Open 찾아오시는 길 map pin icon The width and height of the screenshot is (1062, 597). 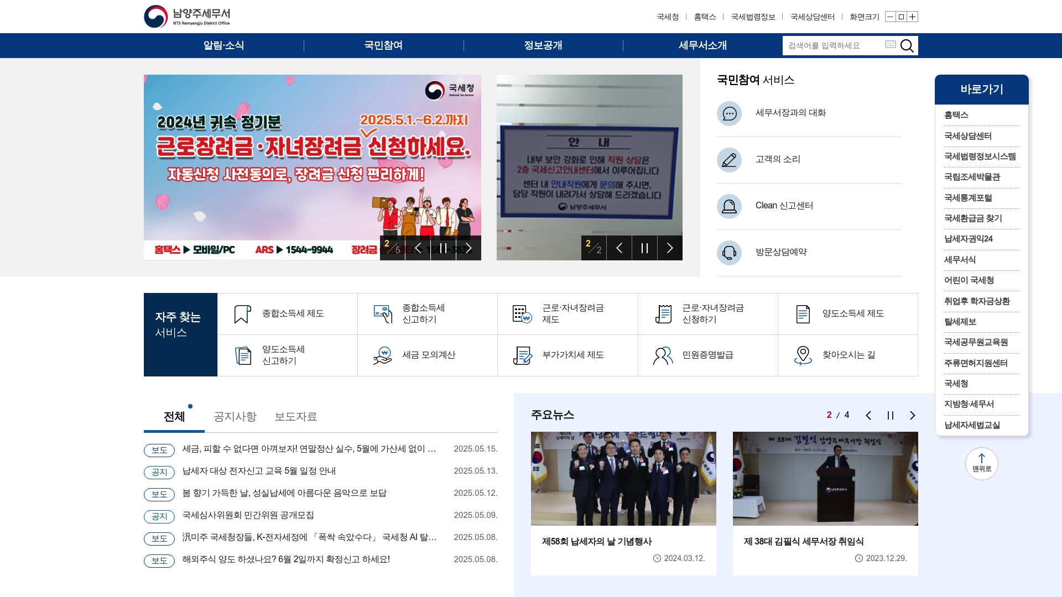point(803,355)
